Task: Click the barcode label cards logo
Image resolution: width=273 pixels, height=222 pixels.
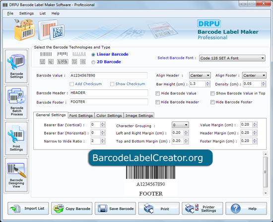Action: [51, 30]
